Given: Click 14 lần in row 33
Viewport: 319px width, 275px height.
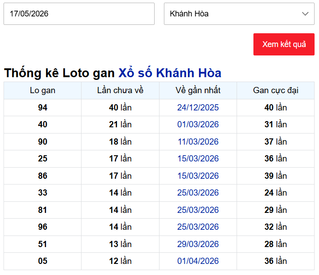Looking at the screenshot, I should pyautogui.click(x=120, y=192).
